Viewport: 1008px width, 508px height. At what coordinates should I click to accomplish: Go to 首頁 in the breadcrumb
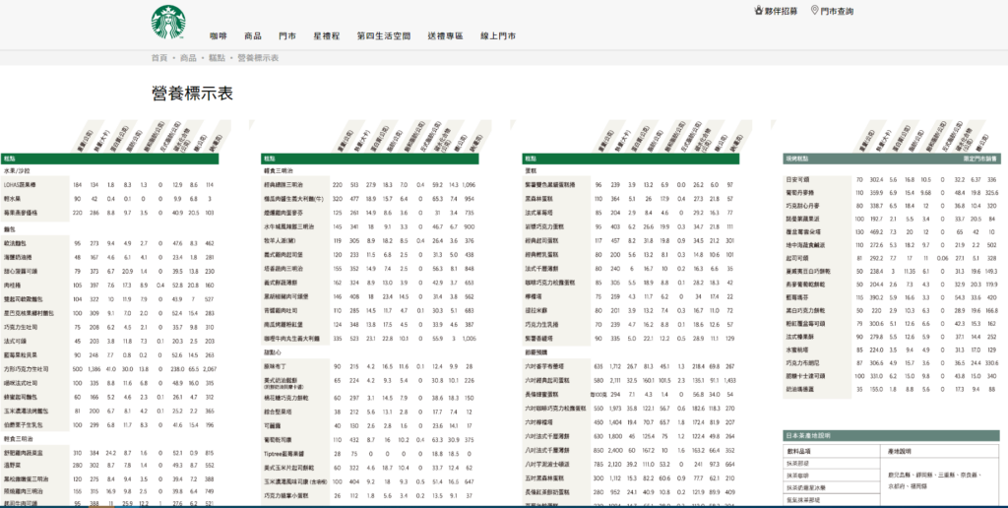158,58
